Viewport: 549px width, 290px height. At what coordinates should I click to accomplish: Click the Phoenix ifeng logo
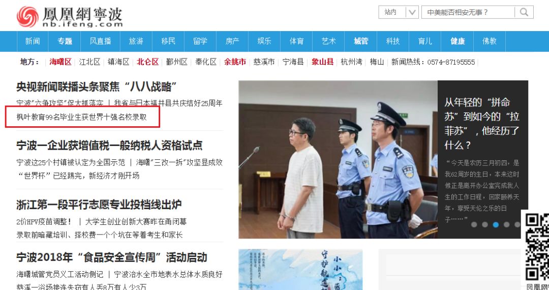69,16
